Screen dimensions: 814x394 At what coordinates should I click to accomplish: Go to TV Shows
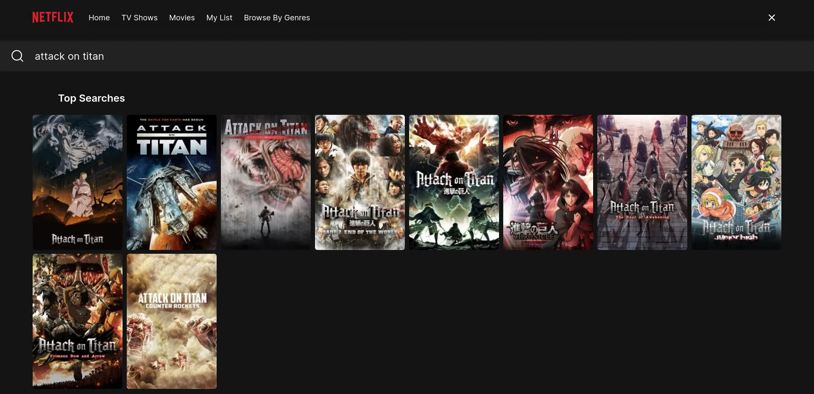(x=139, y=18)
